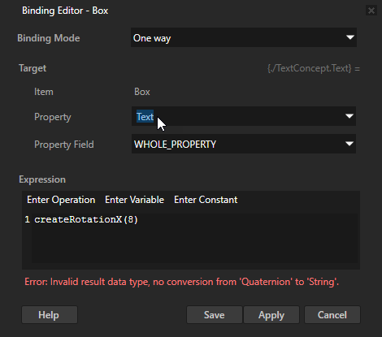Save the binding

pyautogui.click(x=215, y=315)
